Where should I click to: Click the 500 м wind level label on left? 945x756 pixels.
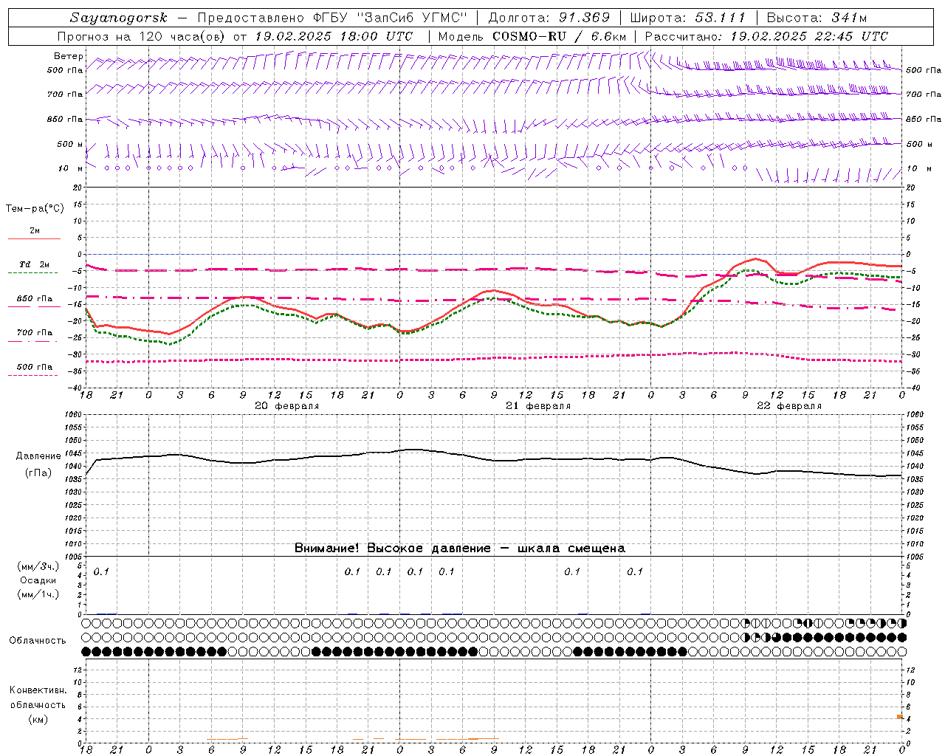(x=70, y=144)
